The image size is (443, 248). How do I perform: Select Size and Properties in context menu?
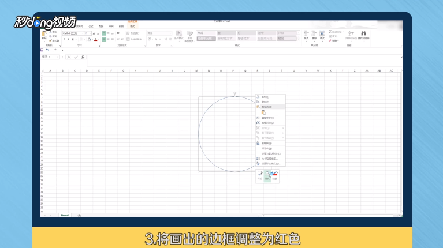click(270, 159)
